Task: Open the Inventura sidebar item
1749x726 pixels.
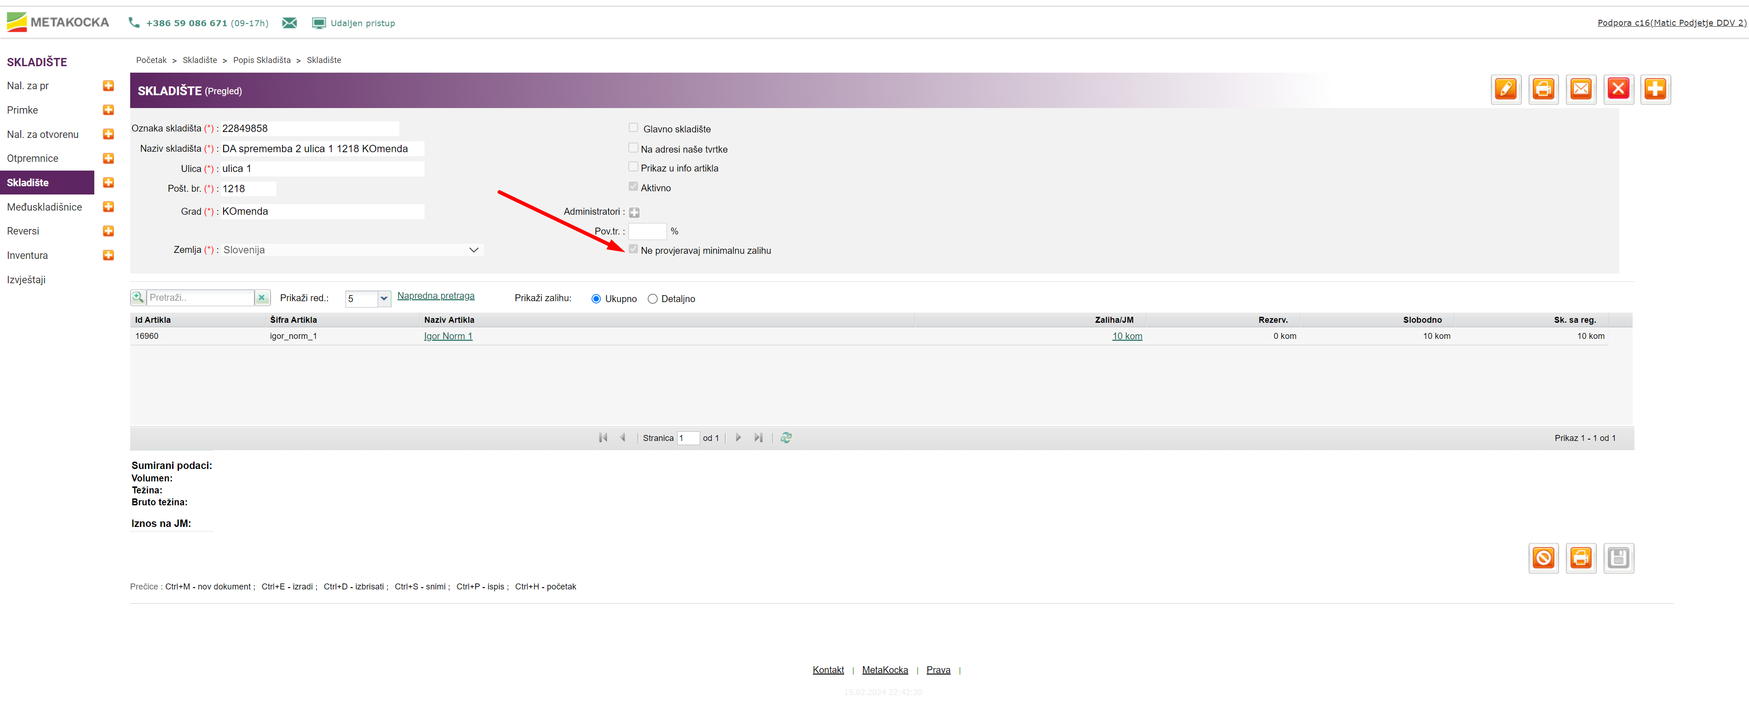Action: (x=27, y=255)
